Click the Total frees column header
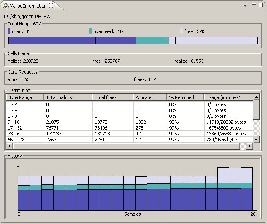The height and width of the screenshot is (224, 267). point(112,97)
